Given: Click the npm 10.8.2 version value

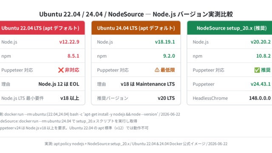Looking at the screenshot, I should (263, 56).
